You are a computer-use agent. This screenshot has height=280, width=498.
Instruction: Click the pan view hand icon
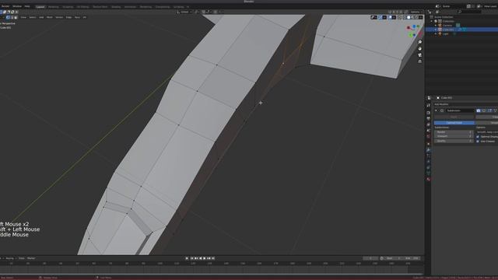click(x=420, y=48)
